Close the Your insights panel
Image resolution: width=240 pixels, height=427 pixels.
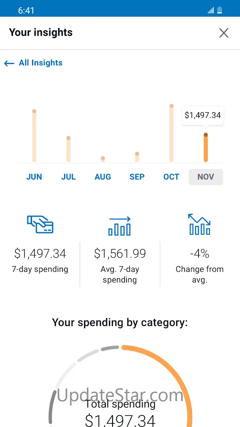coord(224,33)
